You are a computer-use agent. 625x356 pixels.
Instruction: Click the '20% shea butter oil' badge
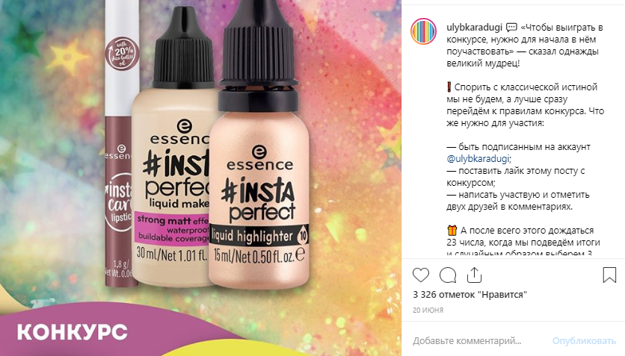click(122, 54)
